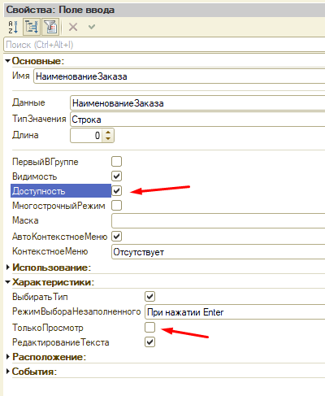The height and width of the screenshot is (396, 325).
Task: Check the МногострочныйРежим checkbox
Action: click(116, 206)
